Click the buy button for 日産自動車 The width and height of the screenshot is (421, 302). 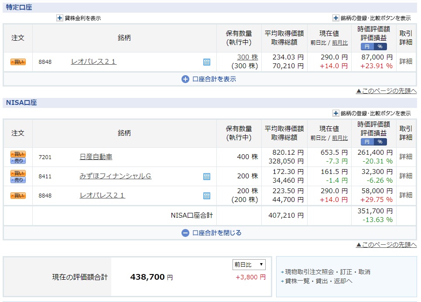(x=18, y=154)
